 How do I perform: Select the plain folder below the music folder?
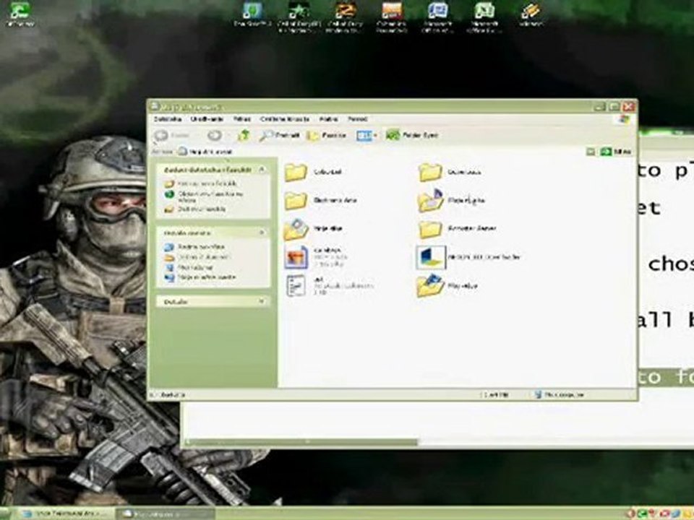[x=457, y=229]
